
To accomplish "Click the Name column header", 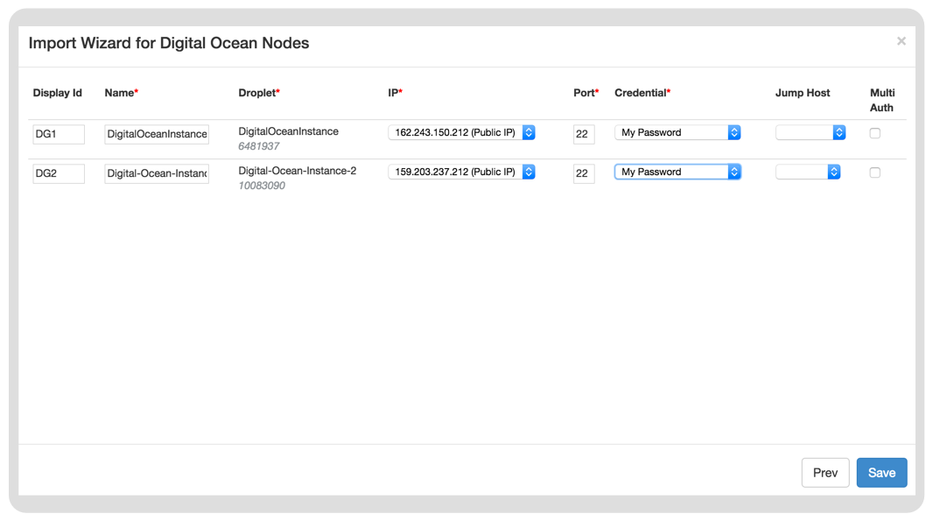I will click(x=122, y=92).
